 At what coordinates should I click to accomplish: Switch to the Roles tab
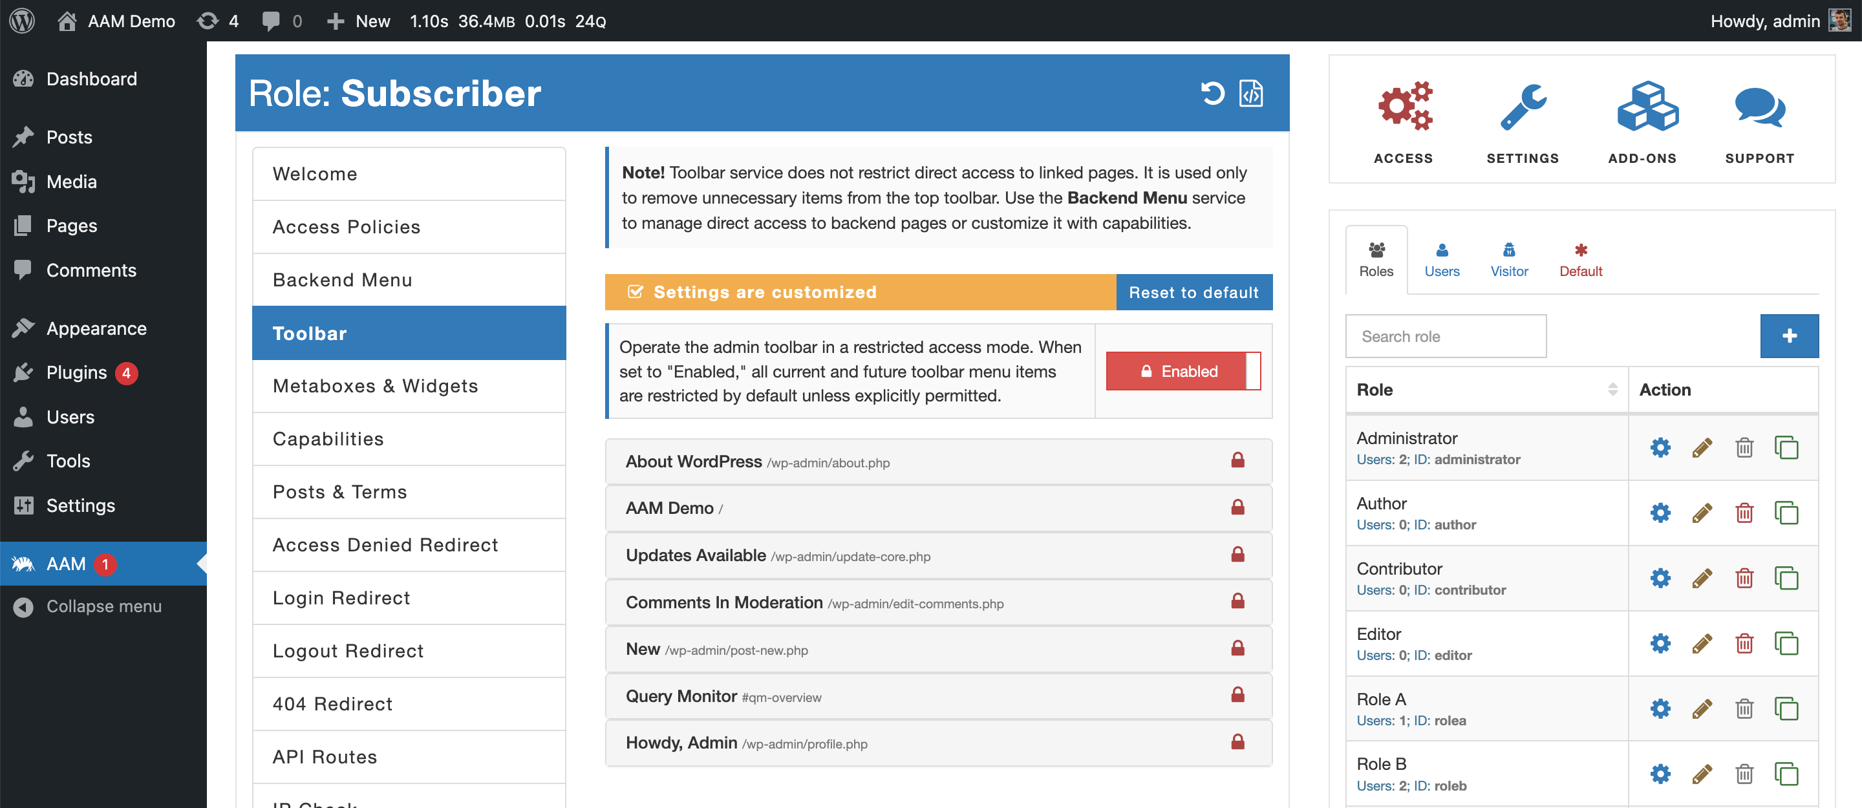1376,260
